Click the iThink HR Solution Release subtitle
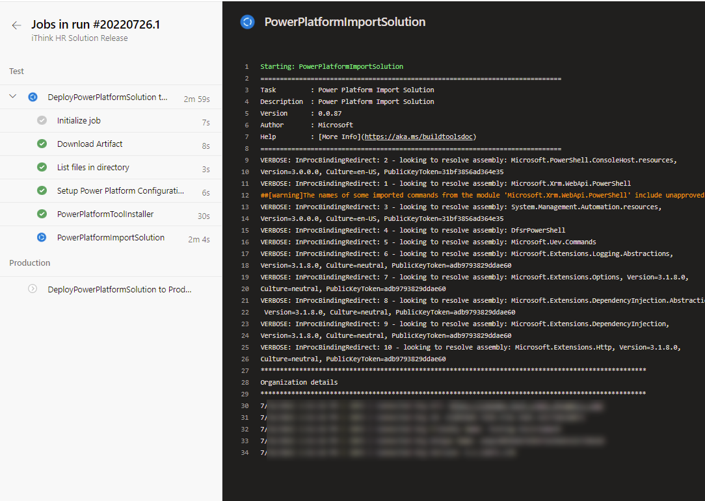This screenshot has width=705, height=501. coord(79,38)
